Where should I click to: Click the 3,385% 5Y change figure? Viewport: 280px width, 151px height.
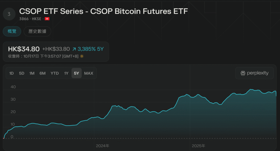(91, 49)
